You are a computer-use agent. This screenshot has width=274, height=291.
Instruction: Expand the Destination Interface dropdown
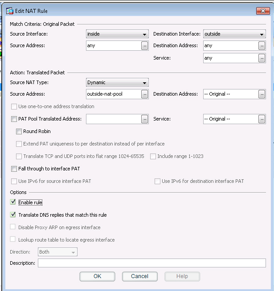[234, 34]
